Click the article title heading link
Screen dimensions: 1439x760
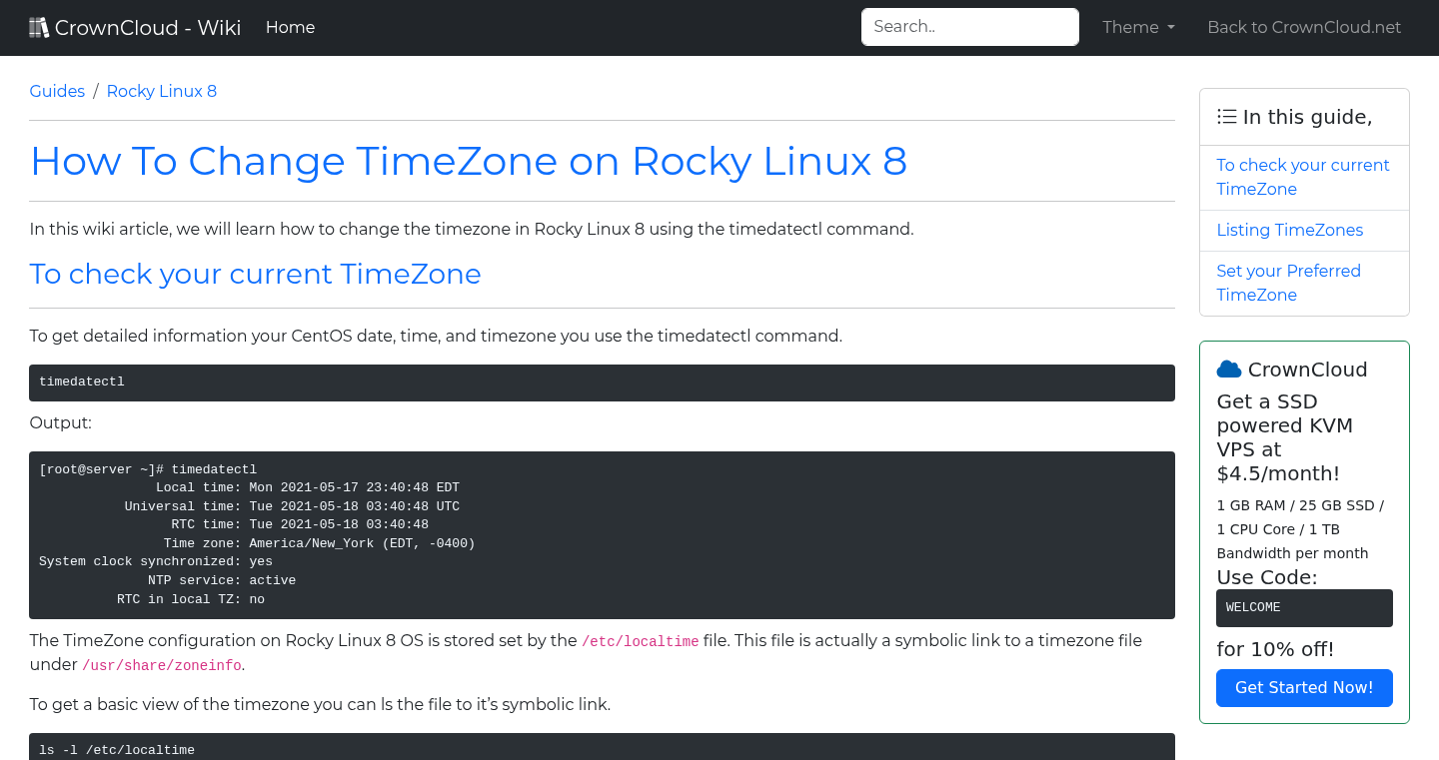[468, 161]
